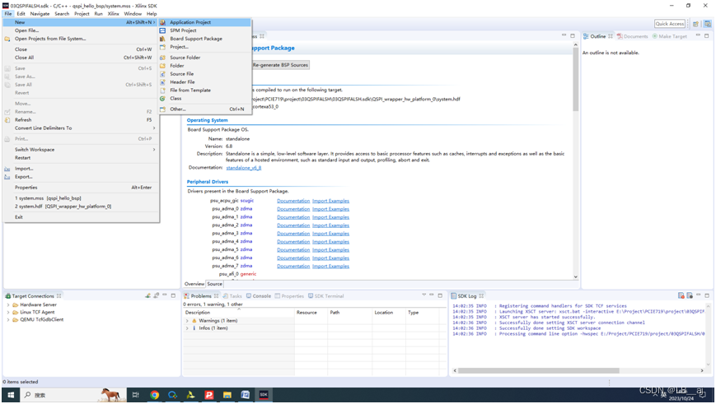This screenshot has height=404, width=716.
Task: Click the Class green circle icon
Action: (x=162, y=99)
